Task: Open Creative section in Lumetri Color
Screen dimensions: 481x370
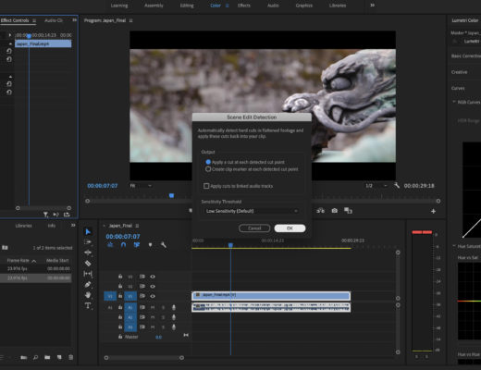Action: tap(459, 72)
